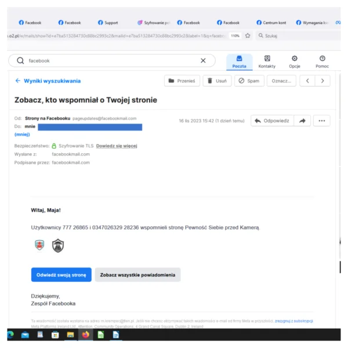Forward the email with arrow icon
This screenshot has height=348, width=348.
click(x=302, y=121)
